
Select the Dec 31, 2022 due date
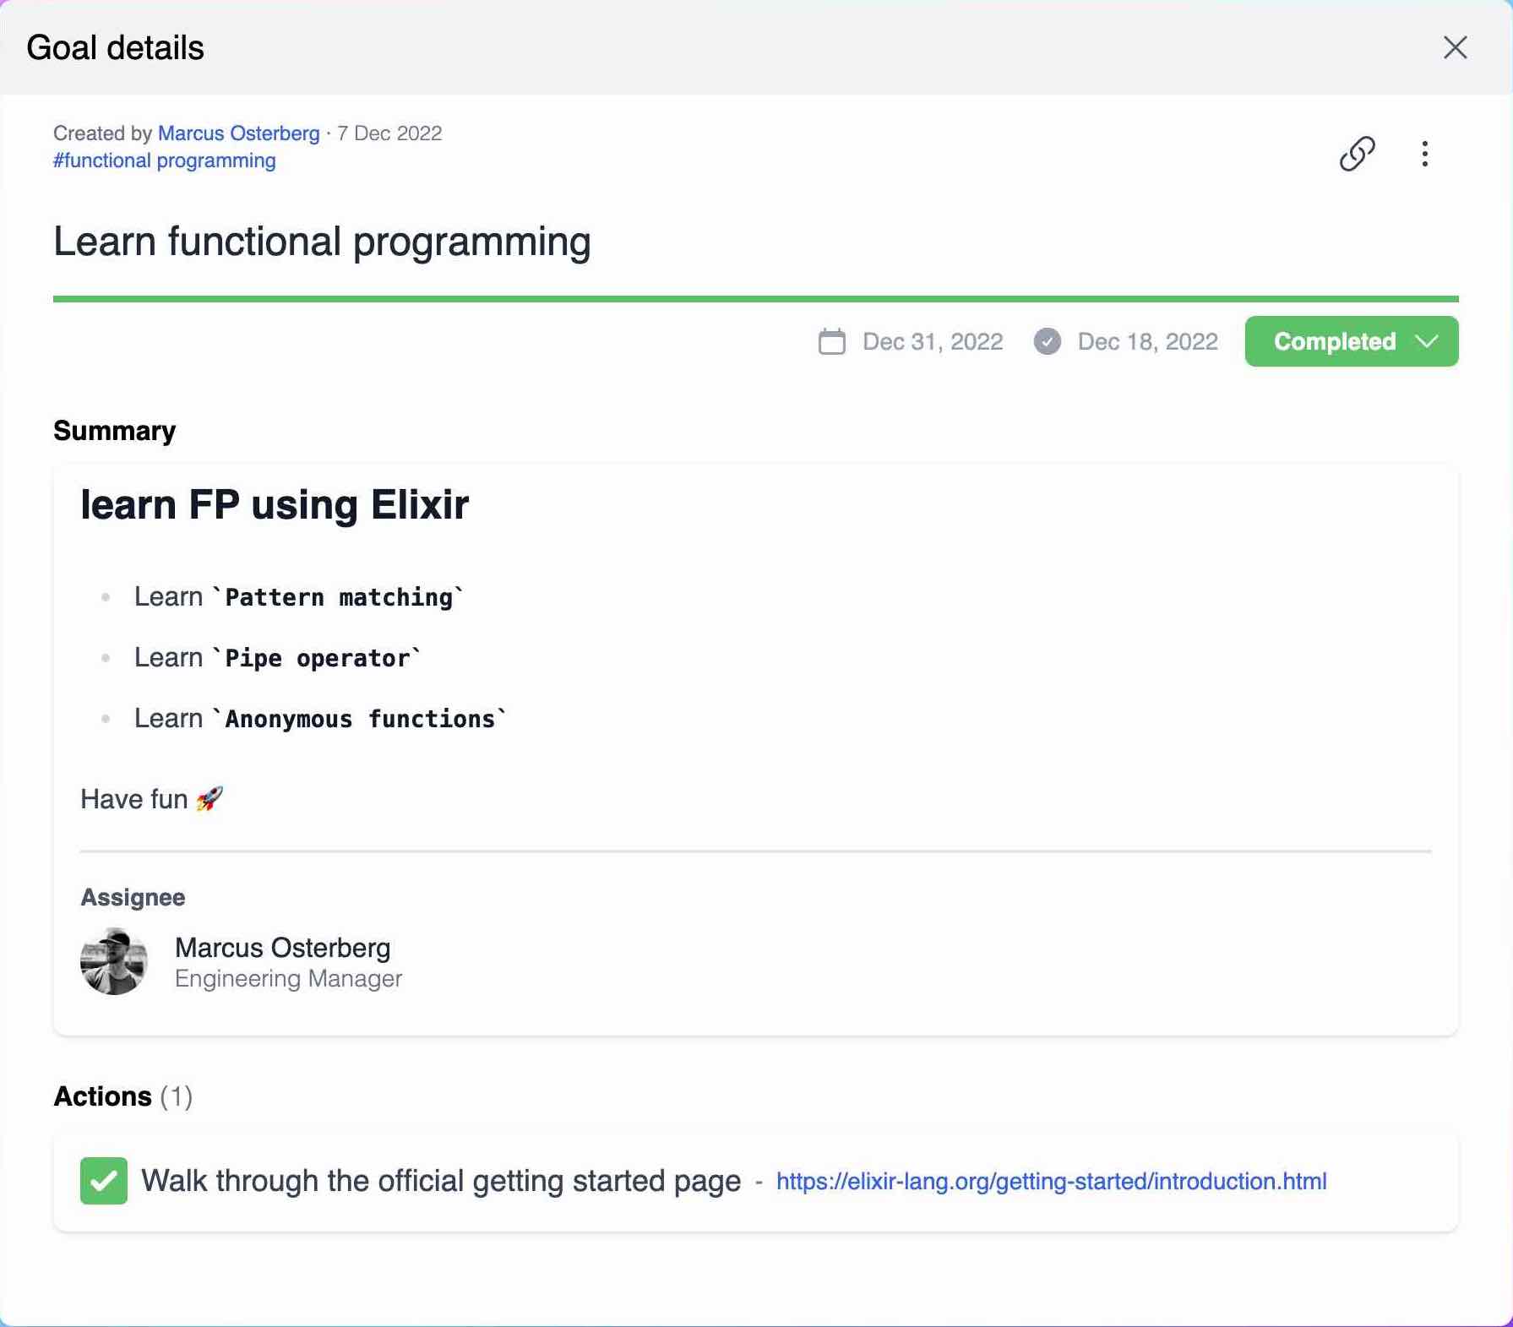pos(932,342)
